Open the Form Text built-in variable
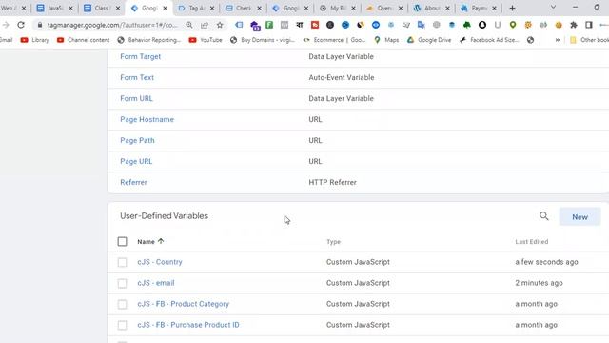Image resolution: width=609 pixels, height=343 pixels. [x=137, y=77]
